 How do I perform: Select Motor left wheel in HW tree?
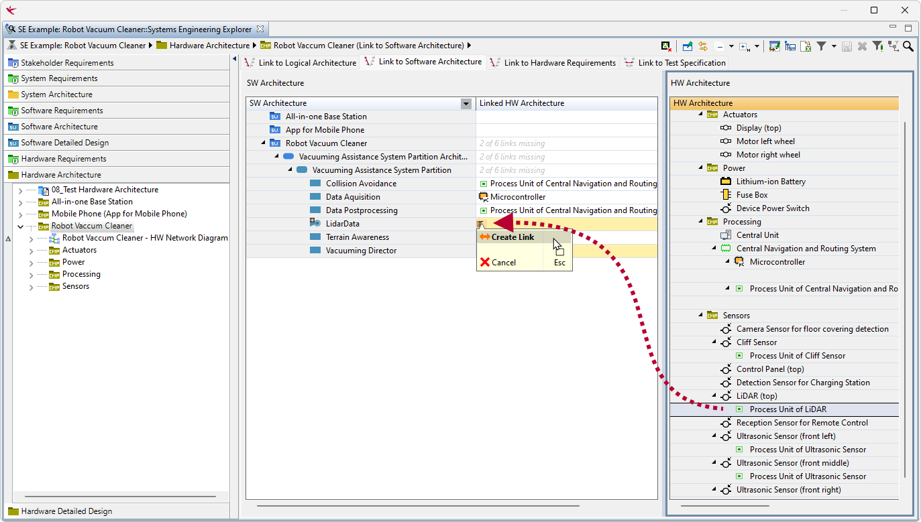765,141
